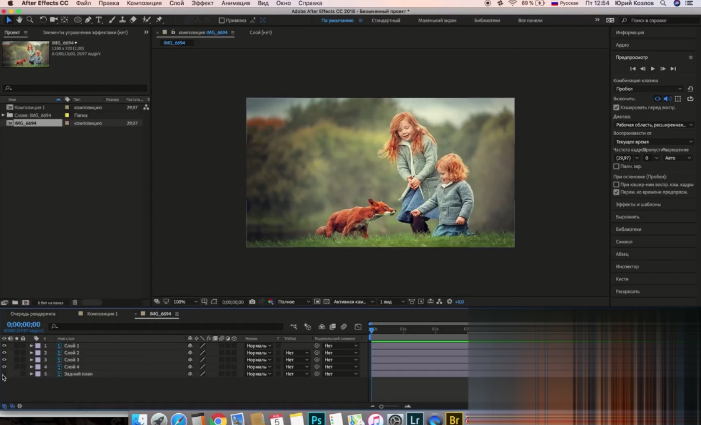Uncheck Кэшировать перед воспр. option
This screenshot has width=701, height=425.
point(617,107)
